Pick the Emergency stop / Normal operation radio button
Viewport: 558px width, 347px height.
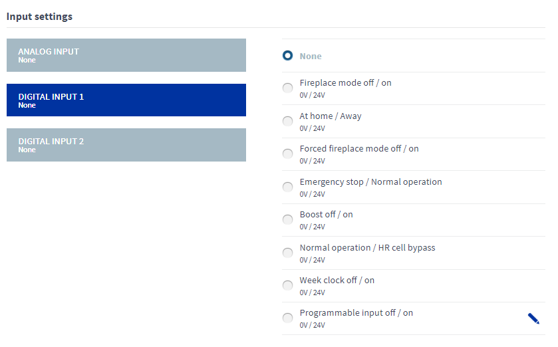pyautogui.click(x=287, y=187)
